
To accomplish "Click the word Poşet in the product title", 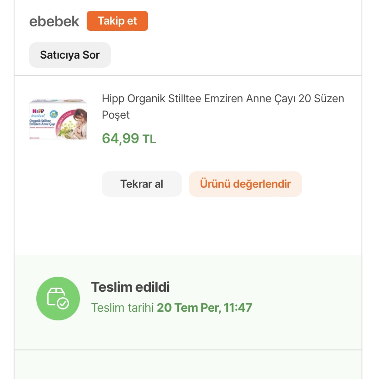I will coord(116,115).
